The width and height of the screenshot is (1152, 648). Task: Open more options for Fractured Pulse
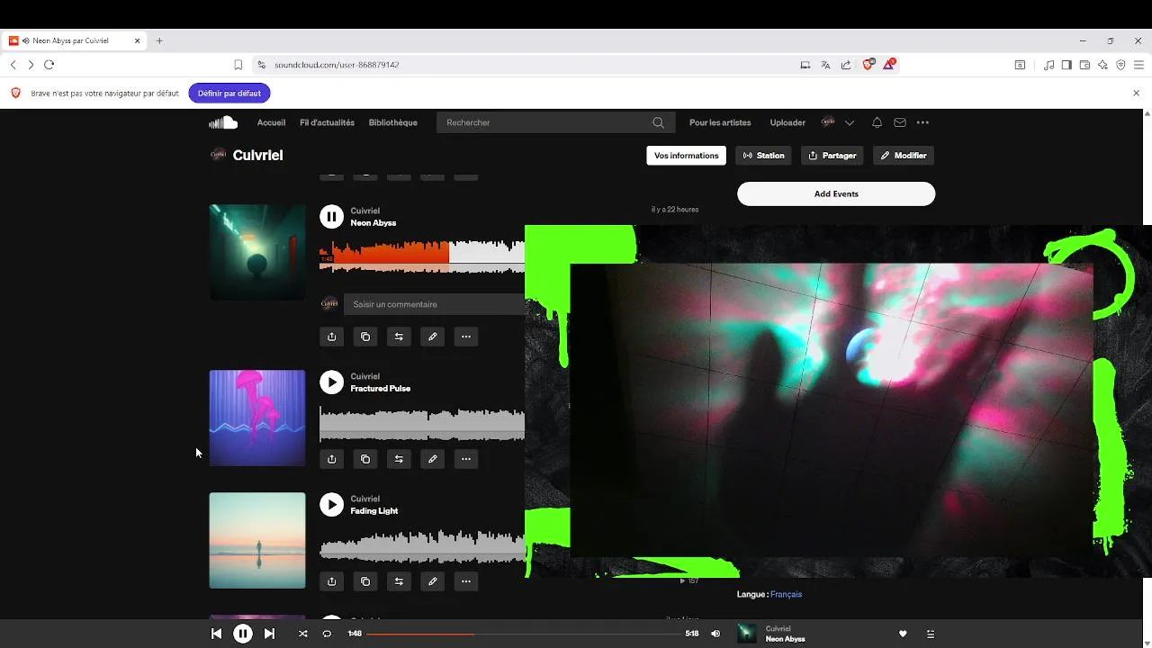[466, 459]
